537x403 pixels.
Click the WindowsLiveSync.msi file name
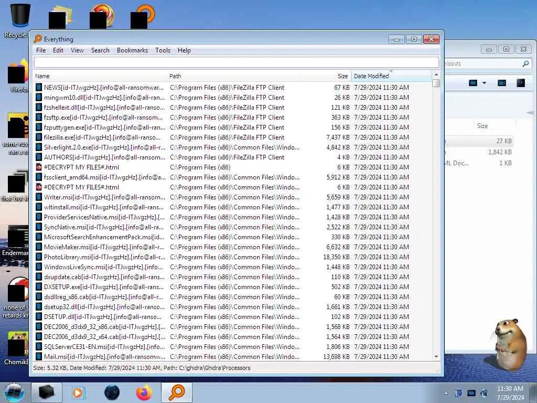click(103, 267)
